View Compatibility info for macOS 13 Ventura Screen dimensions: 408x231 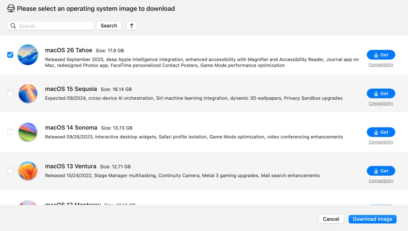pos(381,181)
